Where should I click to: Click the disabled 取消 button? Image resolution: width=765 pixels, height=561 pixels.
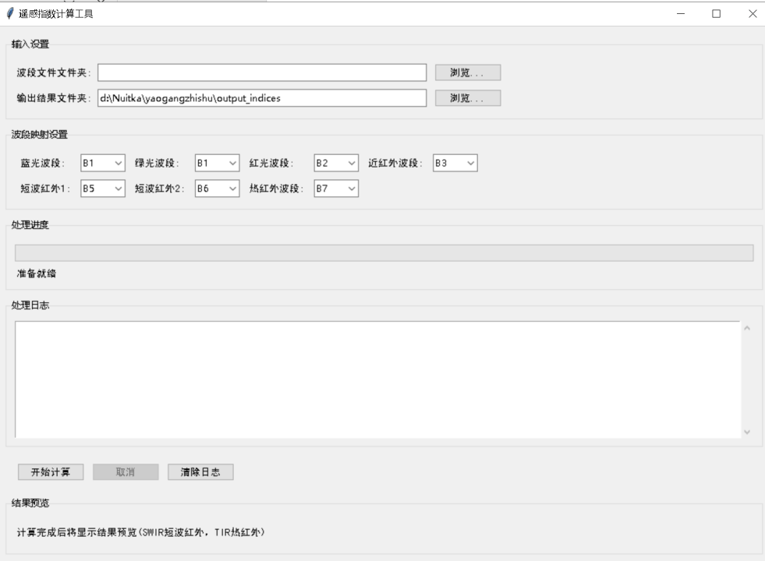click(x=126, y=472)
